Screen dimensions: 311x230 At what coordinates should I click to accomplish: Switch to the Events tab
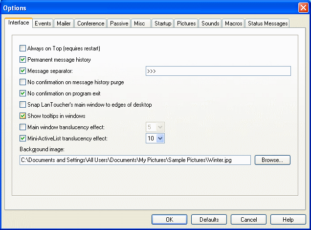(x=43, y=23)
